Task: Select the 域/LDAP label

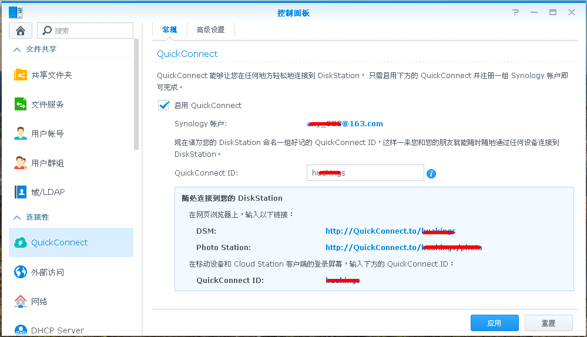Action: 48,192
